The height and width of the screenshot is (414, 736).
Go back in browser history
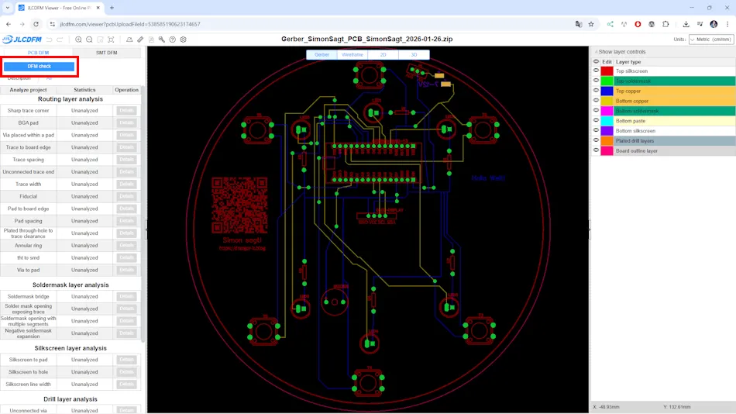point(9,24)
